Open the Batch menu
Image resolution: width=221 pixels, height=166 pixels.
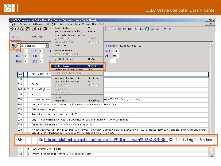click(63, 24)
